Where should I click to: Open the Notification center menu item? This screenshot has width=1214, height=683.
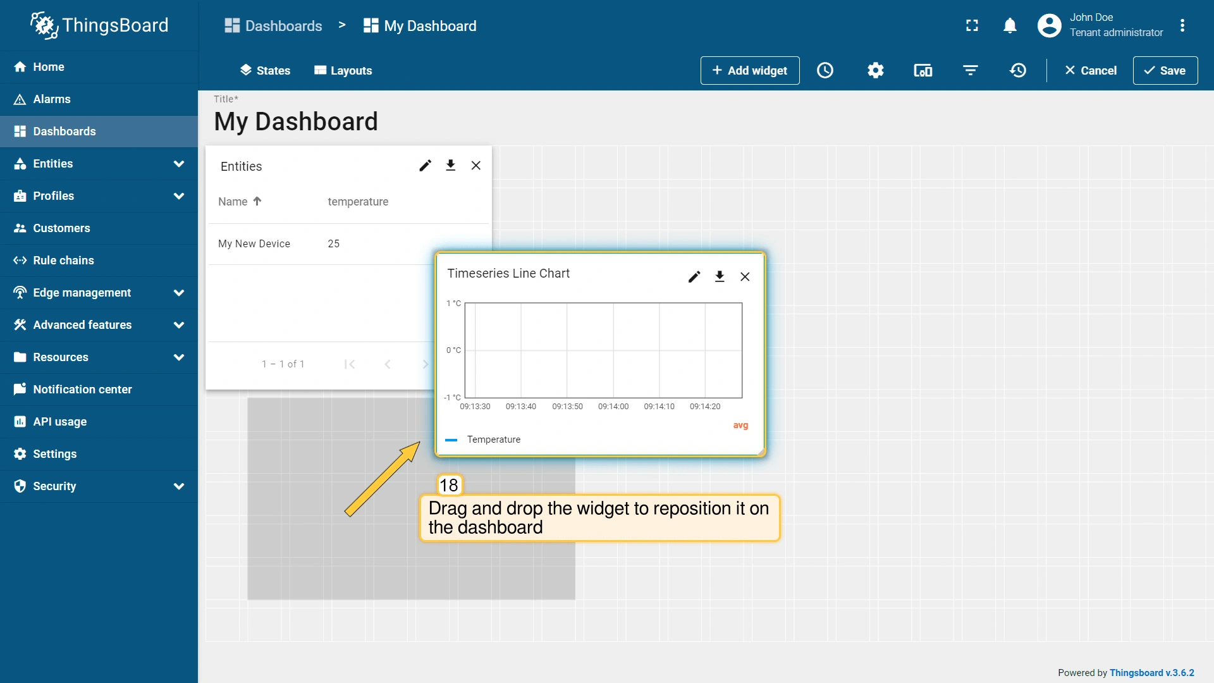pos(82,390)
